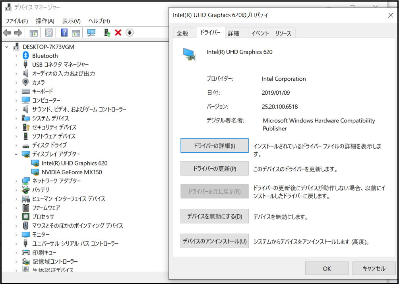The height and width of the screenshot is (284, 399).
Task: Select the ドライバー tab
Action: [211, 32]
